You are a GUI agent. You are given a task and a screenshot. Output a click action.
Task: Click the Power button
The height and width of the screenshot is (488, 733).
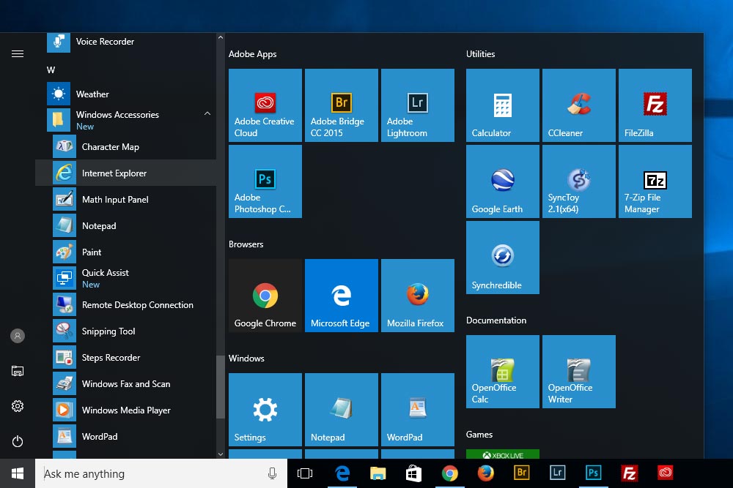(x=18, y=442)
